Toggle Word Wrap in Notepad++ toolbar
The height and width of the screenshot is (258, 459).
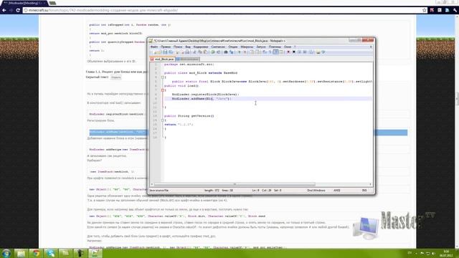(x=265, y=52)
